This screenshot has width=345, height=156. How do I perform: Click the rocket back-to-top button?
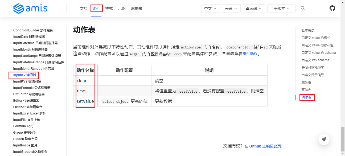[324, 139]
